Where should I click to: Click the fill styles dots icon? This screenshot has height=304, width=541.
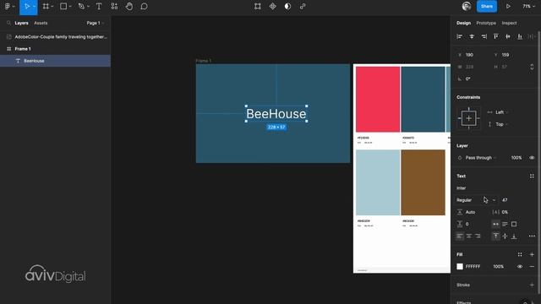point(520,255)
